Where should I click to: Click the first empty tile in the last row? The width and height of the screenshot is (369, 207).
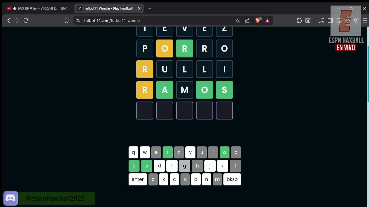(145, 111)
